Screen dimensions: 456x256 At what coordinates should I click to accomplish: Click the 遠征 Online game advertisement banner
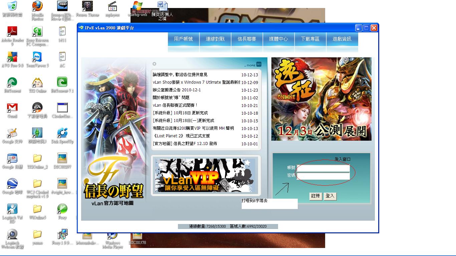pos(321,99)
